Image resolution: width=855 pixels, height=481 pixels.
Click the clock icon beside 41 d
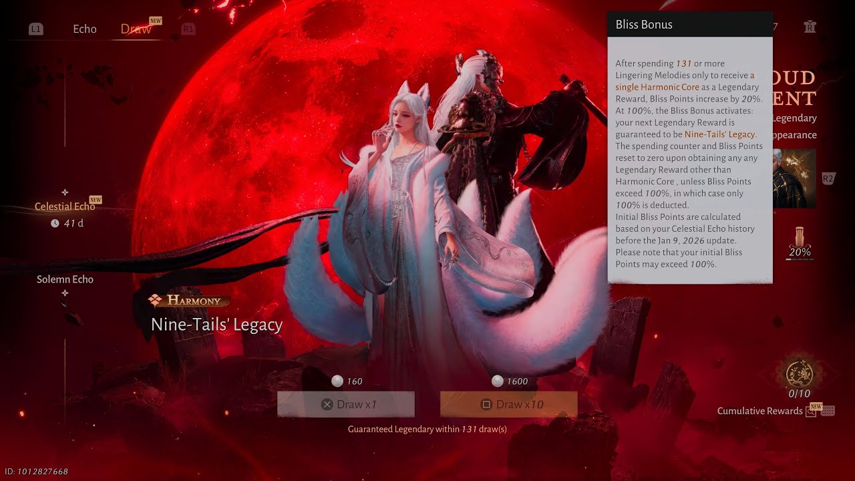tap(55, 223)
